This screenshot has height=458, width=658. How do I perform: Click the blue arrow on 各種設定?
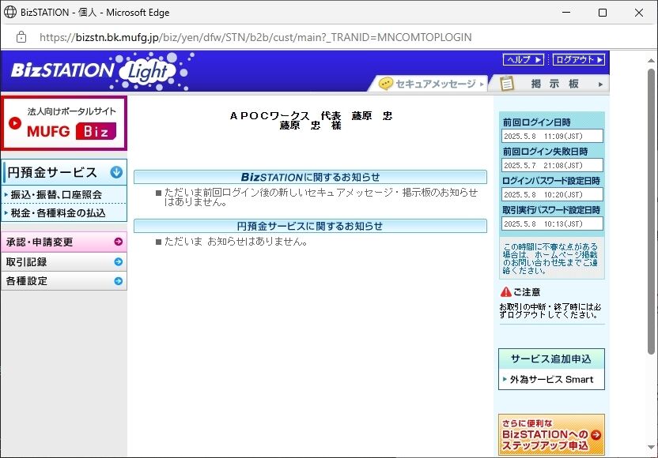click(x=119, y=281)
